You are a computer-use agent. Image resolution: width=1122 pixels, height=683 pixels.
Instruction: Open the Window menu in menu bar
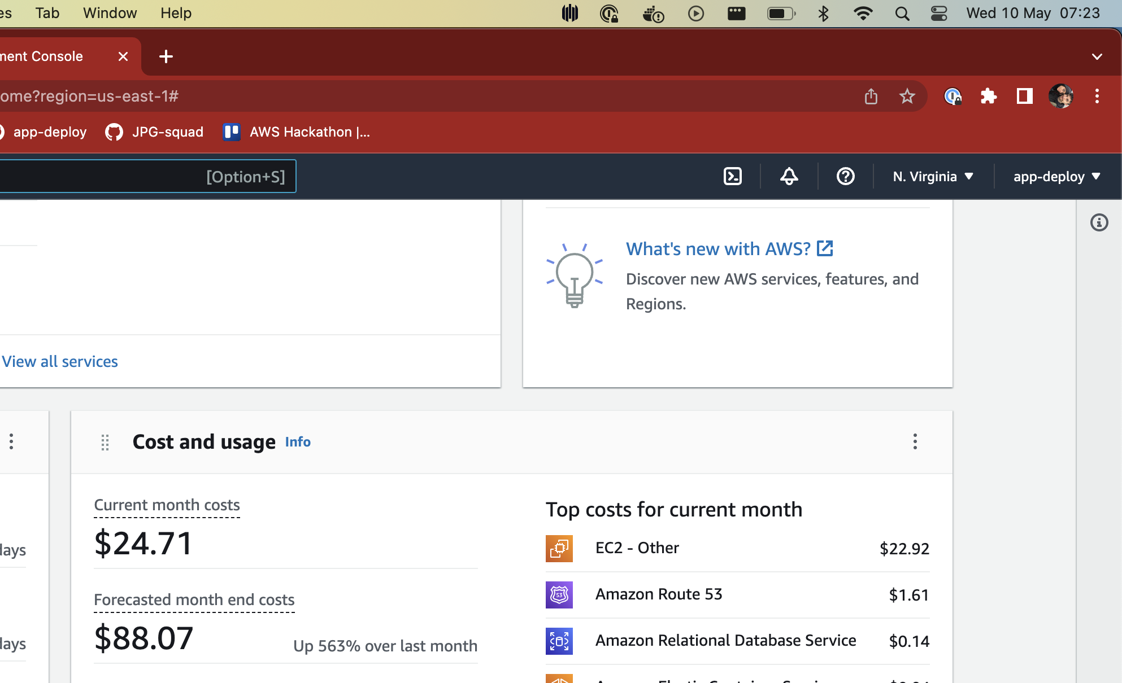[x=110, y=13]
